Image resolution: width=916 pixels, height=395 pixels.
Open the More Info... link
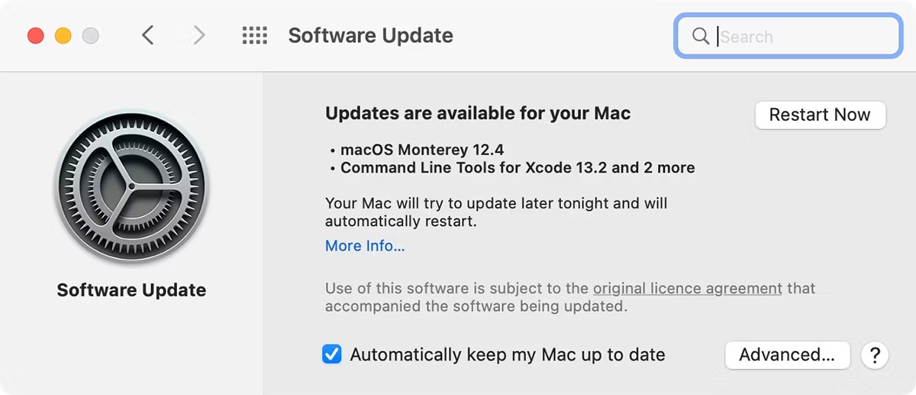click(365, 246)
